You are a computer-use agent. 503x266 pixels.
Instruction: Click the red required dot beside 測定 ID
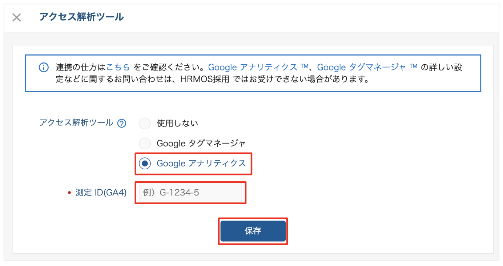click(69, 193)
